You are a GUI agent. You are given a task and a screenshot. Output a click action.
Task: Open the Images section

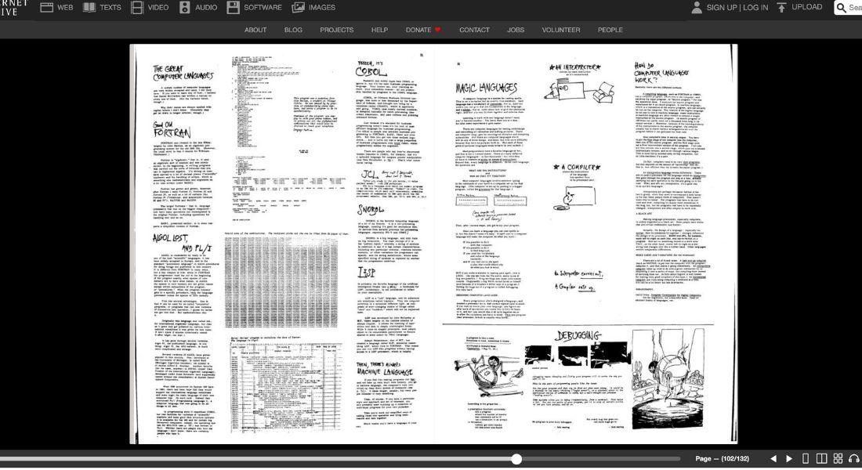click(313, 7)
